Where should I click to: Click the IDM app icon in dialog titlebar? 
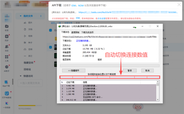click(x=60, y=26)
